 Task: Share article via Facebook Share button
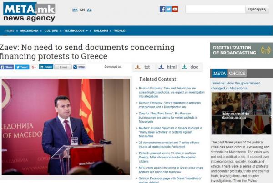click(x=7, y=67)
